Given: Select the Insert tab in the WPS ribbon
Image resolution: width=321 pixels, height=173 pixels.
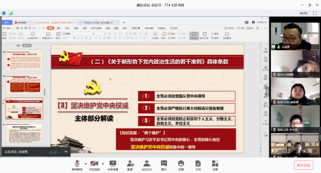Looking at the screenshot, I should pos(59,28).
